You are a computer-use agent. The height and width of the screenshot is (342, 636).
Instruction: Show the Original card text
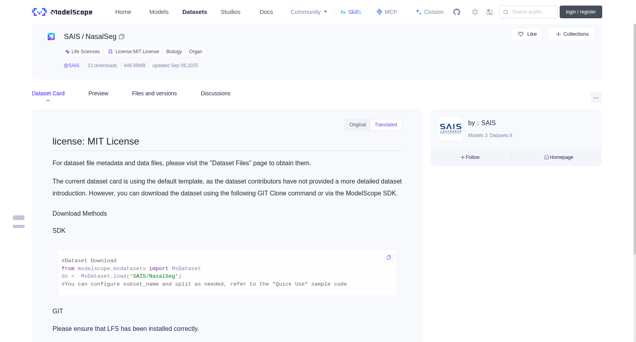pyautogui.click(x=357, y=125)
